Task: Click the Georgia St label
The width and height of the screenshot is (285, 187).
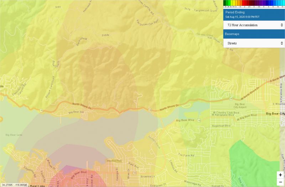Action: click(118, 174)
